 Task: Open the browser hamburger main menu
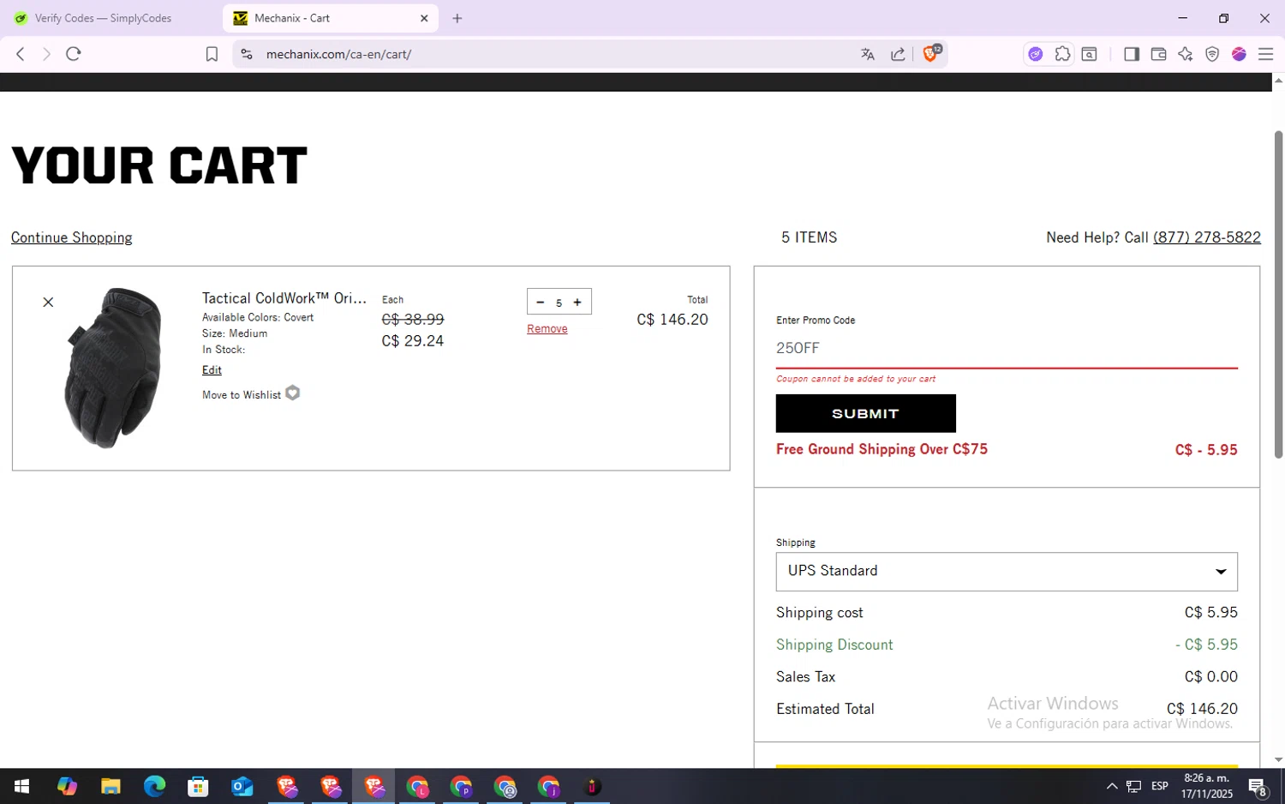(1265, 54)
